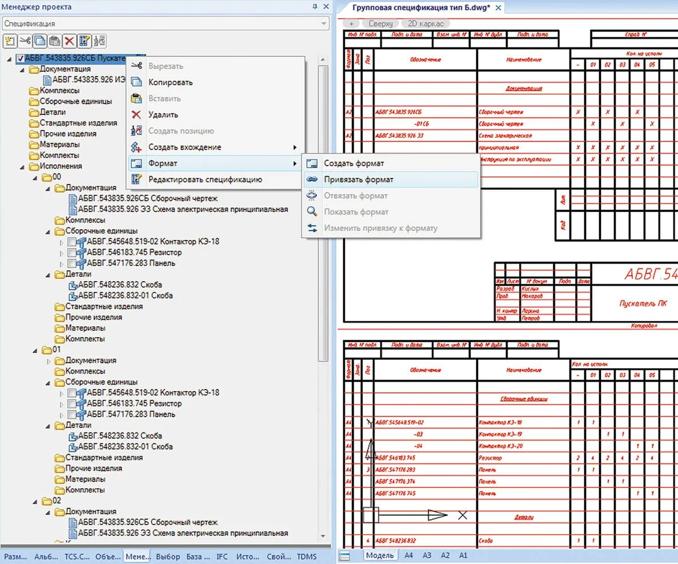Uncheck the root АБВГ.543835.926СБ checkbox
This screenshot has width=678, height=564.
point(21,58)
